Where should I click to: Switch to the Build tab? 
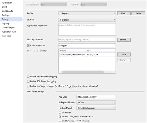[4, 7]
